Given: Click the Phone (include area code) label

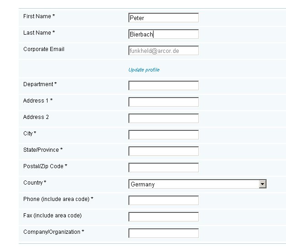Looking at the screenshot, I should click(58, 199).
